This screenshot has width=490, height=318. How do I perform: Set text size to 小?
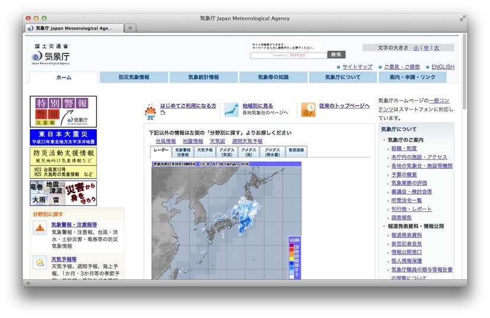416,48
